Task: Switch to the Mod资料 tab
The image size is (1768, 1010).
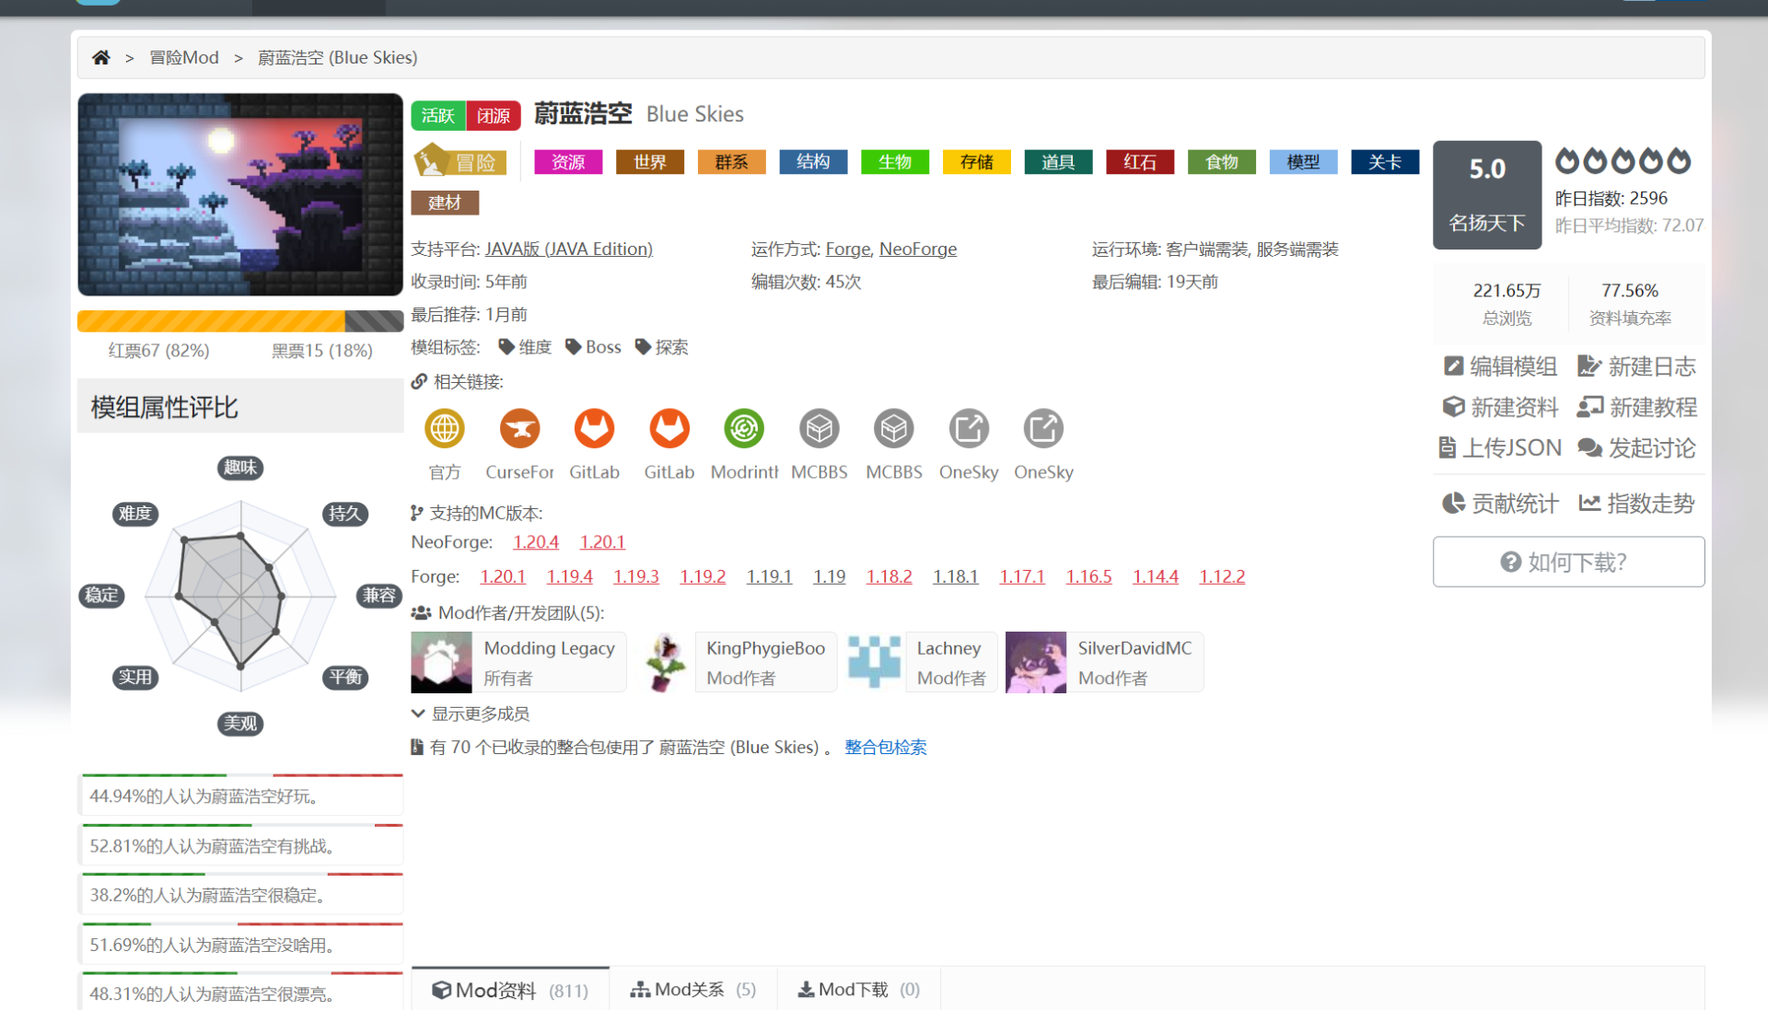Action: (x=510, y=989)
